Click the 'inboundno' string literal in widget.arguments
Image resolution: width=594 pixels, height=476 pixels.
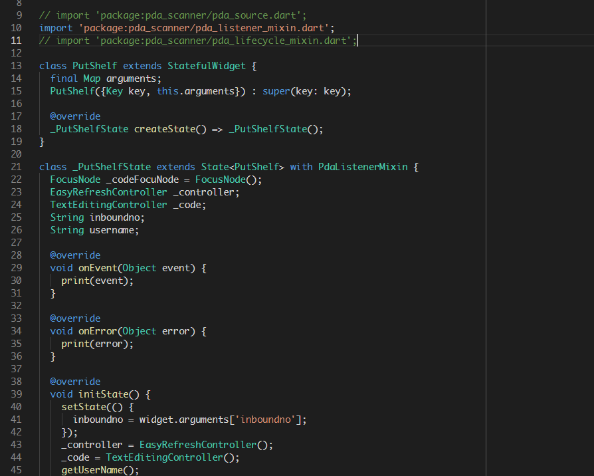point(265,419)
